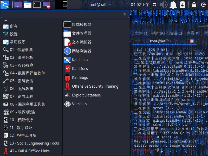Image resolution: width=208 pixels, height=156 pixels.
Task: Open 13 - Social Engineering Tools category
Action: (31, 143)
